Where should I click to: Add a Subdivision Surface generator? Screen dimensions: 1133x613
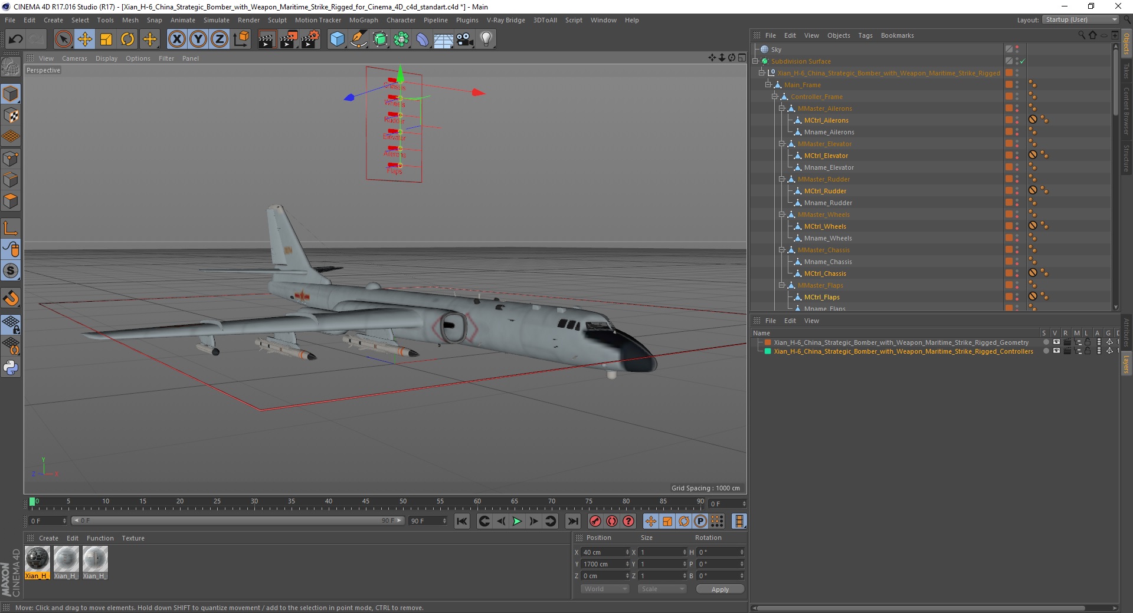[380, 39]
